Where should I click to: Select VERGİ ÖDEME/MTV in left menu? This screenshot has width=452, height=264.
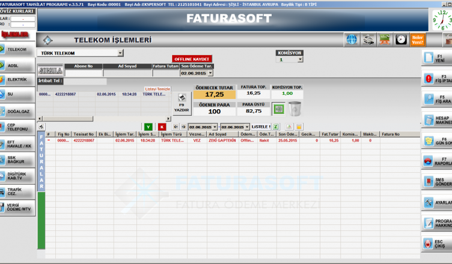(x=17, y=207)
